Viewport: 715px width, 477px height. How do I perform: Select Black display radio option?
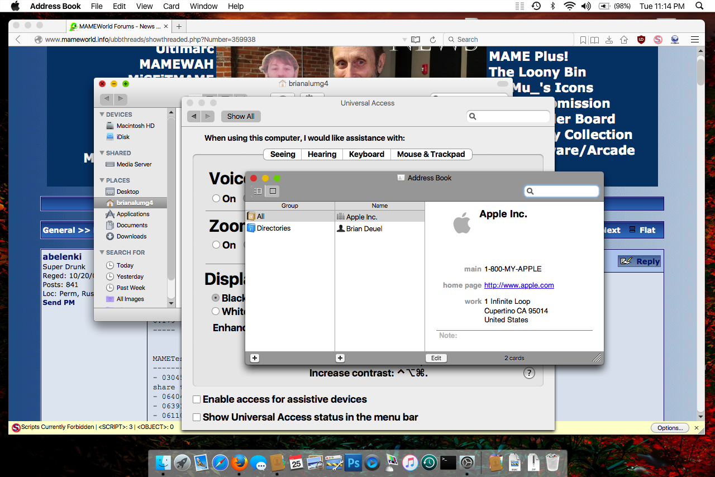[x=216, y=298]
